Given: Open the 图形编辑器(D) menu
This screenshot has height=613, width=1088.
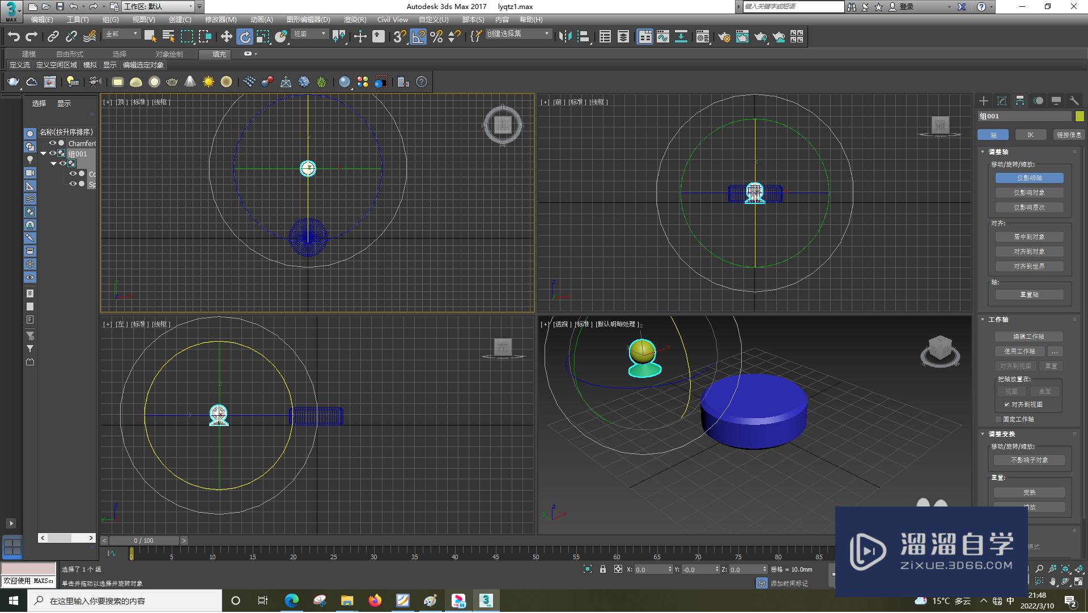Looking at the screenshot, I should click(308, 20).
